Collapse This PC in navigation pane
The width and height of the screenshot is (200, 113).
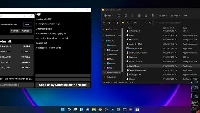(x=103, y=41)
